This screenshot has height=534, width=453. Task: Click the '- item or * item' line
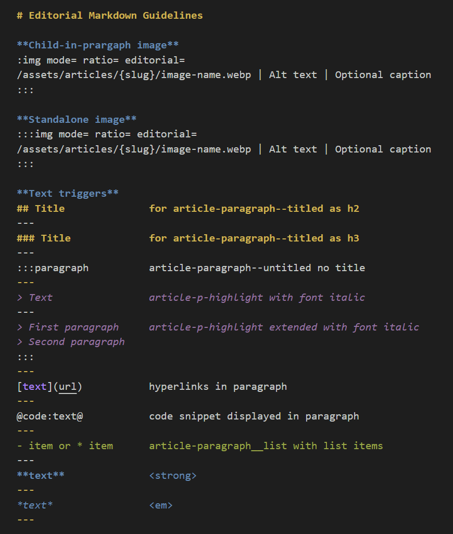pos(65,446)
